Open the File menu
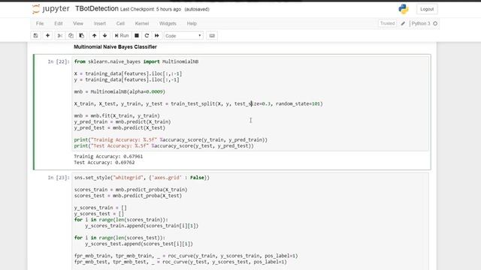The width and height of the screenshot is (481, 270). point(40,23)
